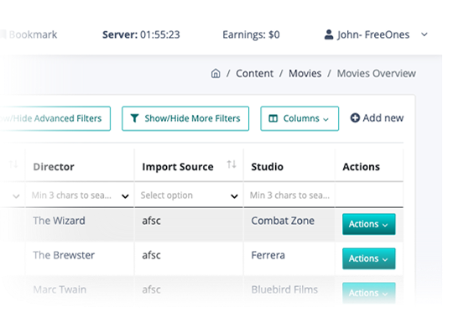Click the Hide Advanced Filters button

(x=55, y=118)
